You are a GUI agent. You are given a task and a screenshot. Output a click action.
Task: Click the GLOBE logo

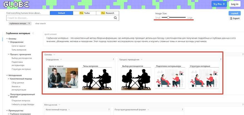point(16,4)
